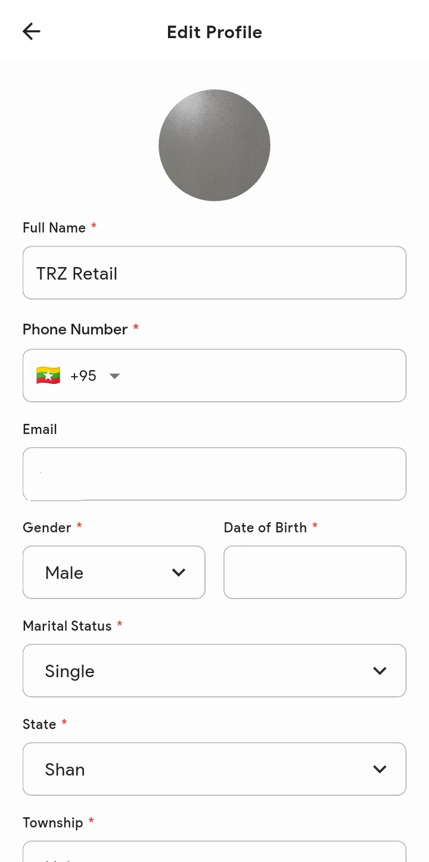Click into the Email input field
Screen dimensions: 429x862
214,474
